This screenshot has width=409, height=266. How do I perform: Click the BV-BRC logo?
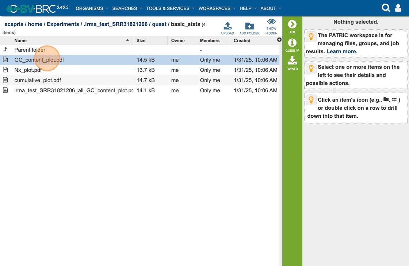coord(31,9)
